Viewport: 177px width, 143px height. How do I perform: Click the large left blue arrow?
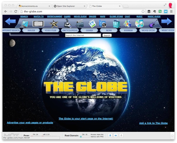[10, 22]
